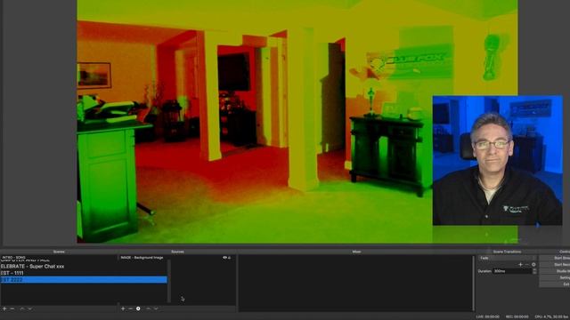Click the CPU usage readout in the status bar

pyautogui.click(x=552, y=316)
